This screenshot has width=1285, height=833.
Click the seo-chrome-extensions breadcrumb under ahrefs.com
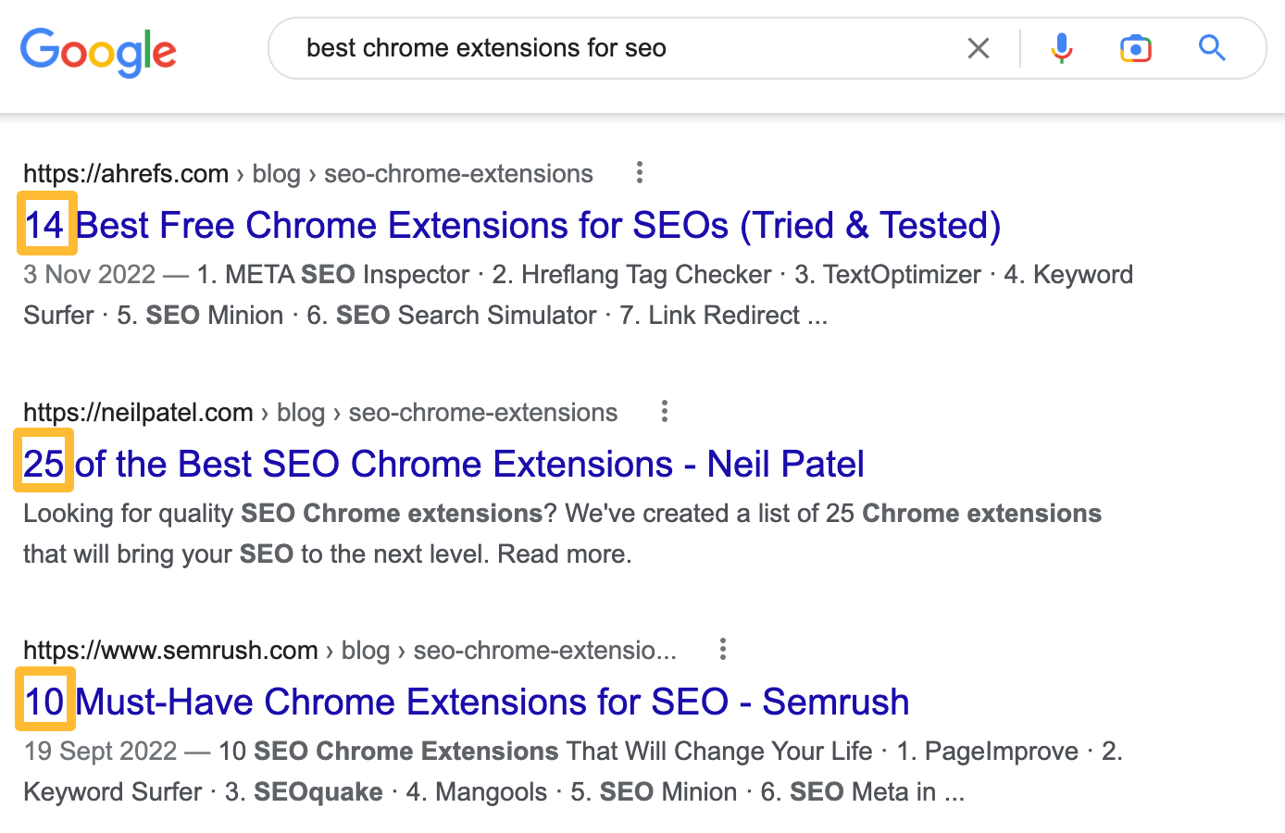click(457, 173)
